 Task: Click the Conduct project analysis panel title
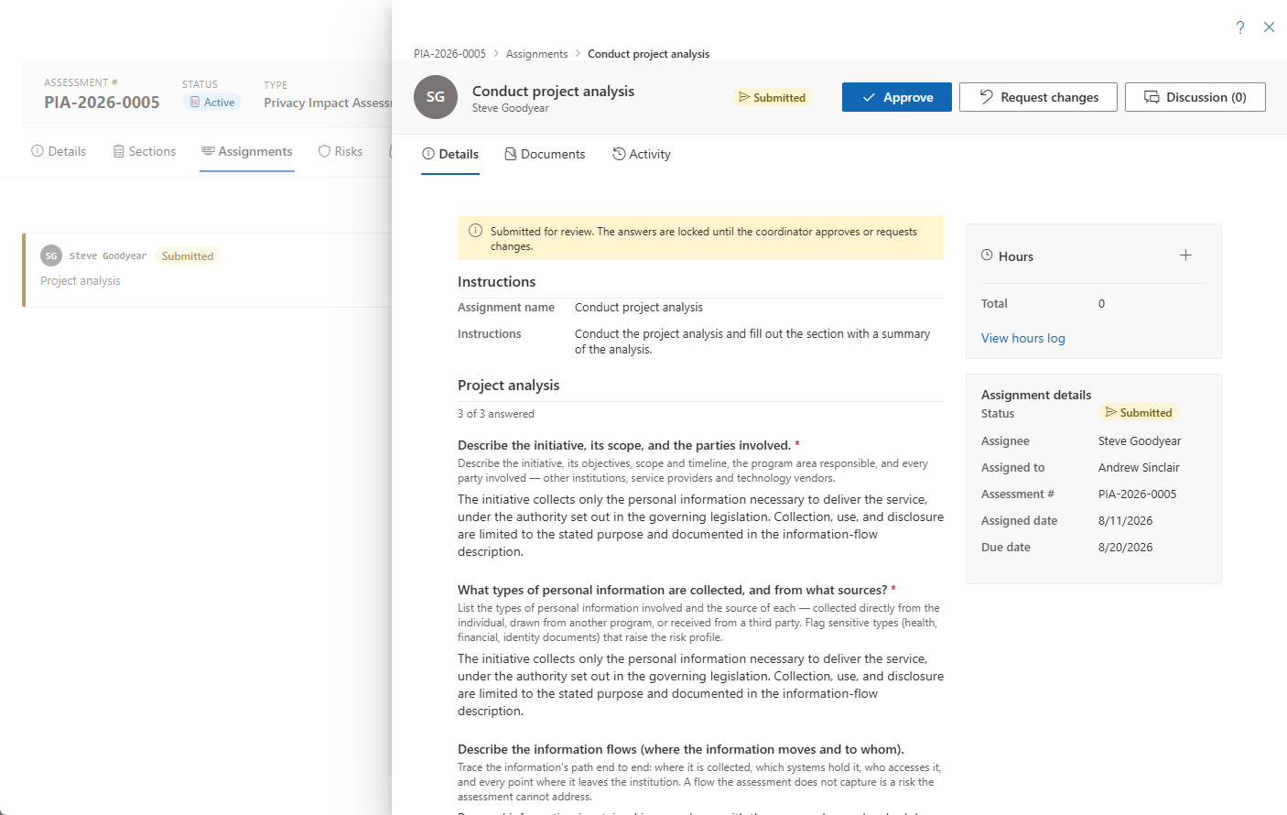click(x=553, y=91)
